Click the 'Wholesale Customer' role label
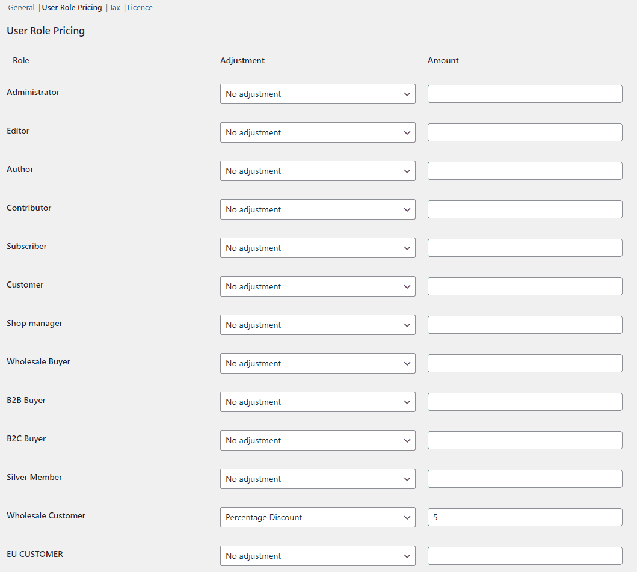Screen dimensions: 637x572 tap(46, 515)
